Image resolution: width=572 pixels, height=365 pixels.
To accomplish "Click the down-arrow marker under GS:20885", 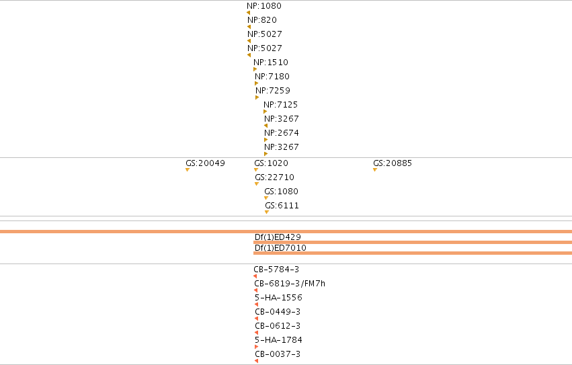I will 375,169.
